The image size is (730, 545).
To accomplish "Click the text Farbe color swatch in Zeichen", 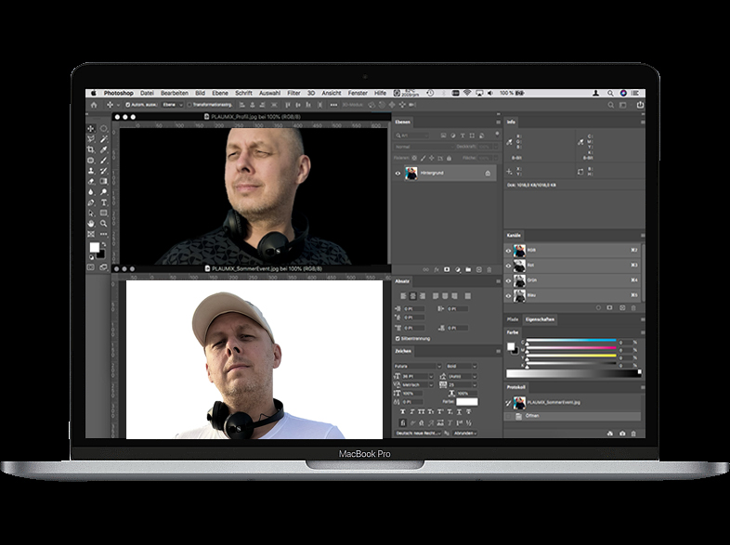I will click(466, 402).
